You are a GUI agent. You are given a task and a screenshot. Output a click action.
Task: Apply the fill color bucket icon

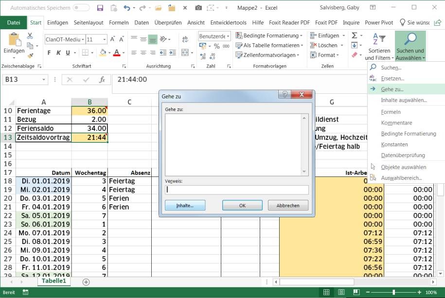tap(103, 53)
